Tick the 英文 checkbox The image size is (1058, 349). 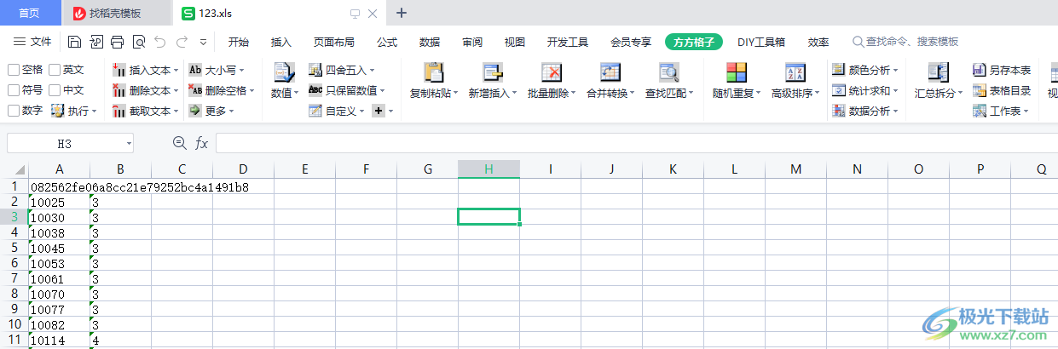(x=55, y=70)
